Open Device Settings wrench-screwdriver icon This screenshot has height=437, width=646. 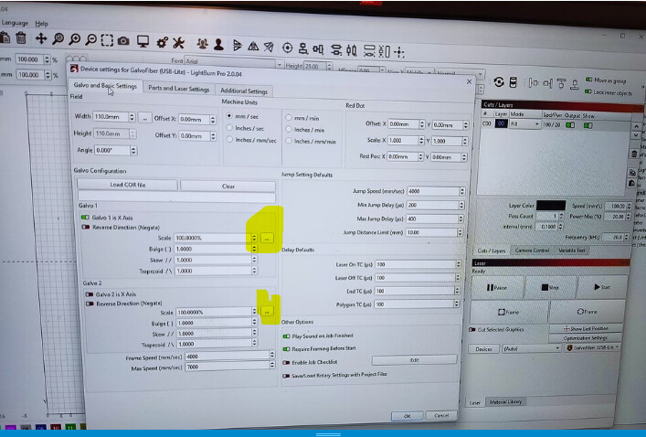(x=178, y=42)
